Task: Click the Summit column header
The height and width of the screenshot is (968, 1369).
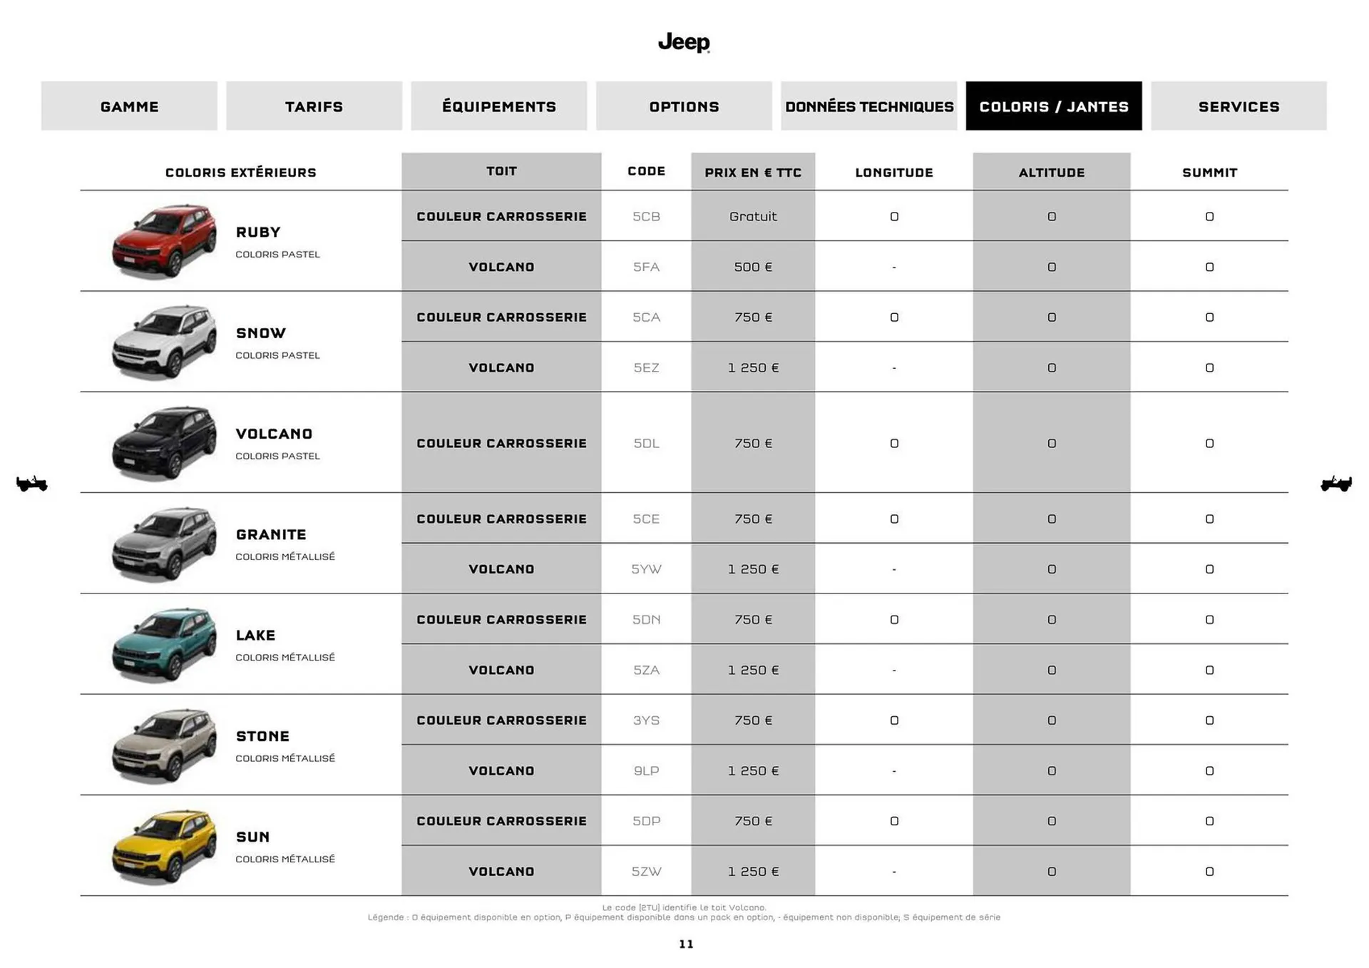Action: tap(1209, 173)
